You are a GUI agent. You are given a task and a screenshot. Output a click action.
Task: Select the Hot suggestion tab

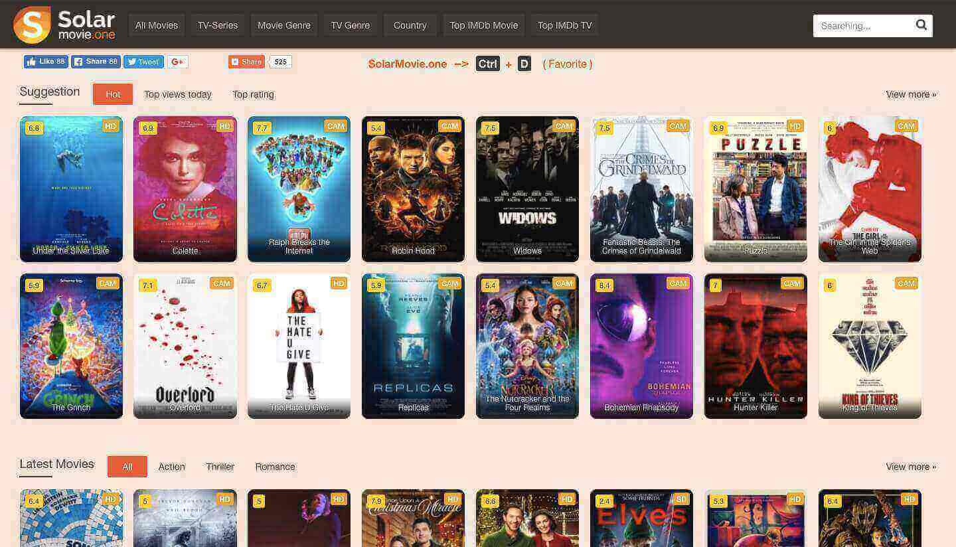tap(113, 94)
